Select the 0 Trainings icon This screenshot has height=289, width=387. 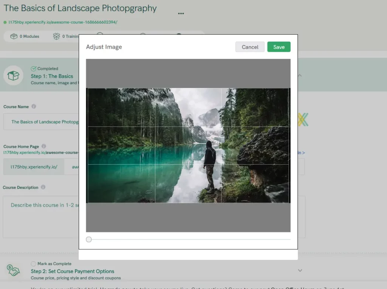pyautogui.click(x=56, y=36)
